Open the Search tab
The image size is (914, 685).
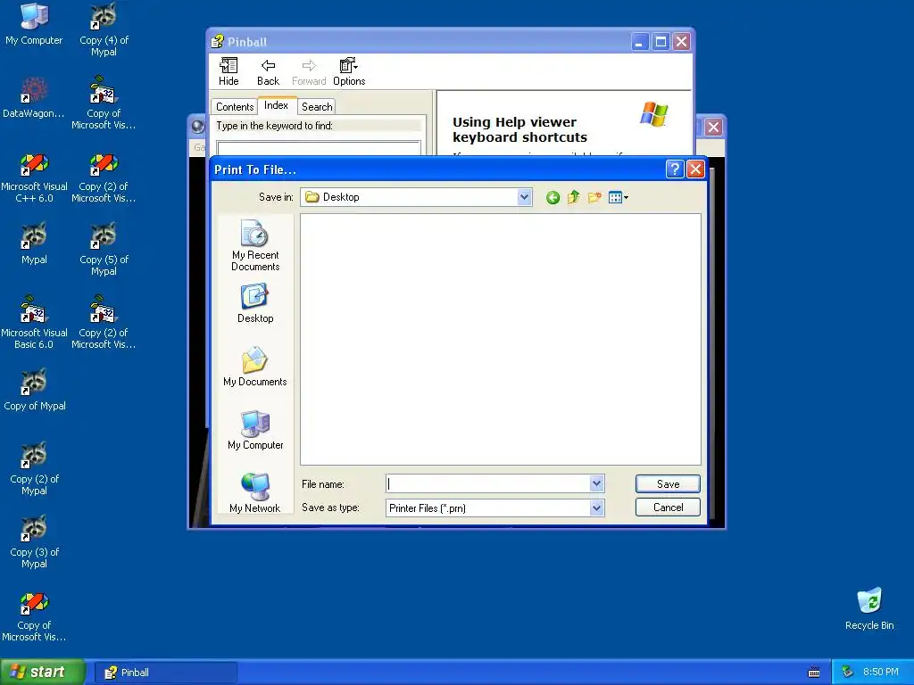(x=317, y=107)
